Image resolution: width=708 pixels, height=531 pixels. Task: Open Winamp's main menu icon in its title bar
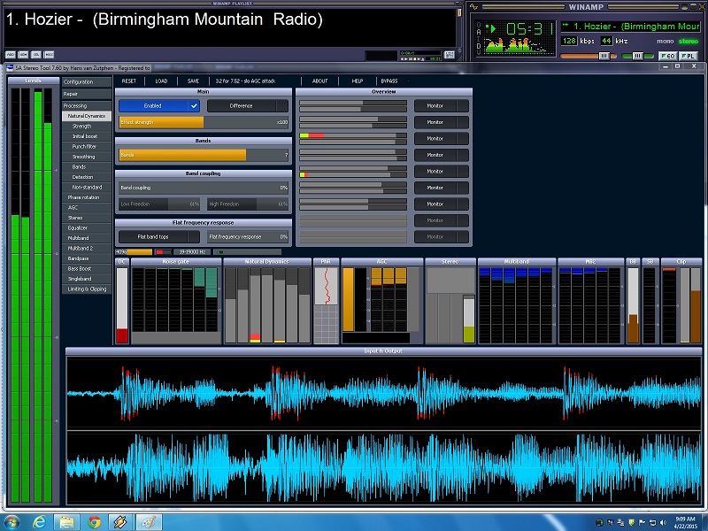473,6
